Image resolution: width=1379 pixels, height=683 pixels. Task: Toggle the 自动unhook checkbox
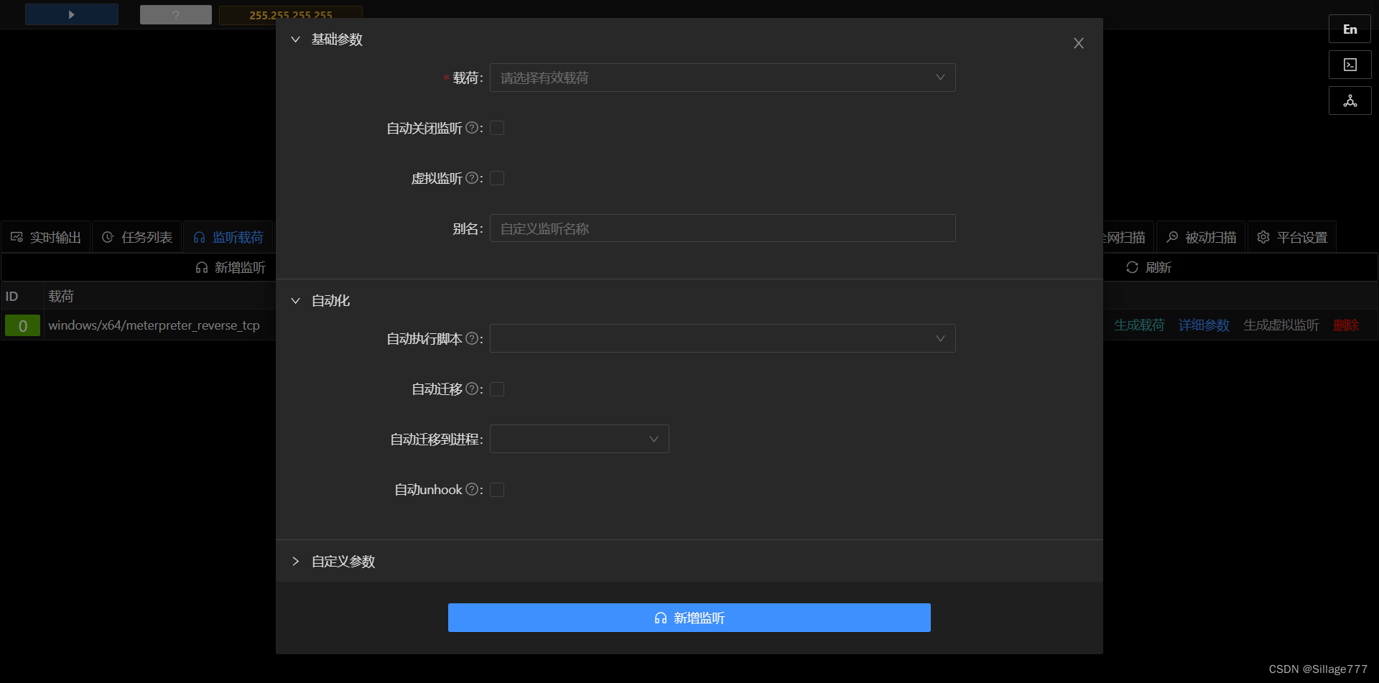click(x=497, y=490)
